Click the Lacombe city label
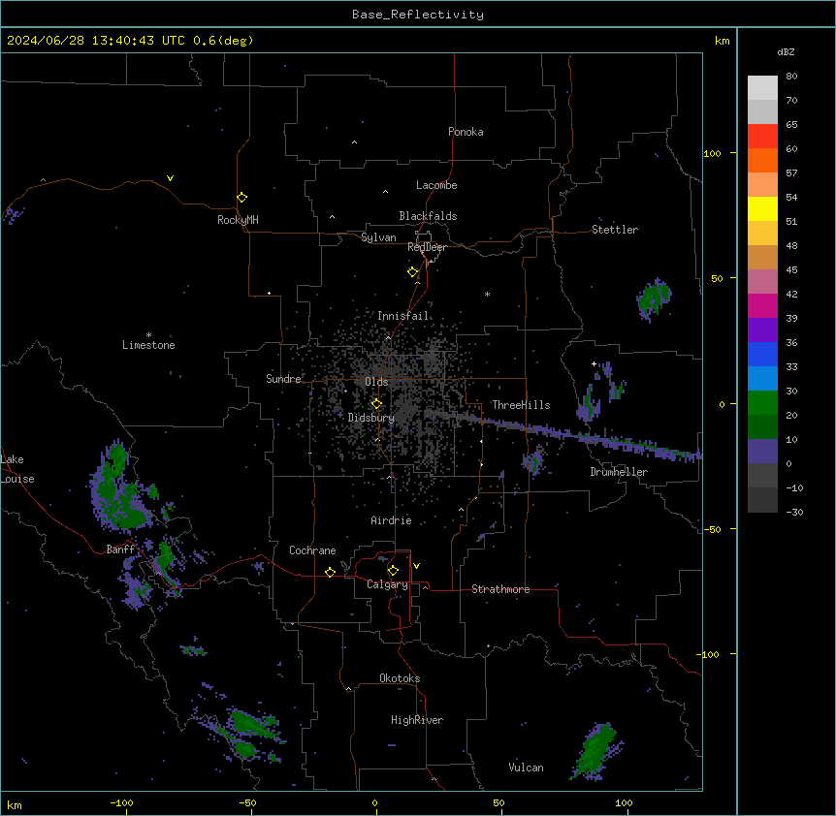Viewport: 836px width, 816px height. click(x=436, y=185)
